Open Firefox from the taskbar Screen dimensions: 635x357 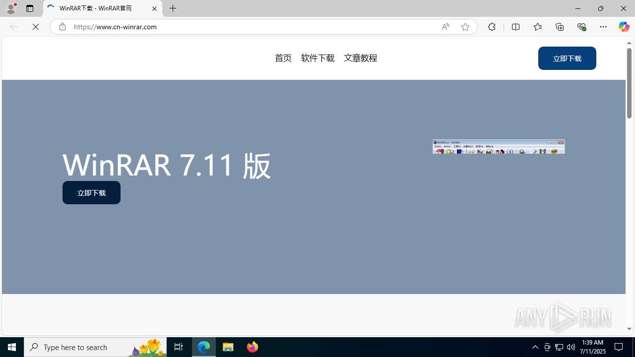[253, 347]
